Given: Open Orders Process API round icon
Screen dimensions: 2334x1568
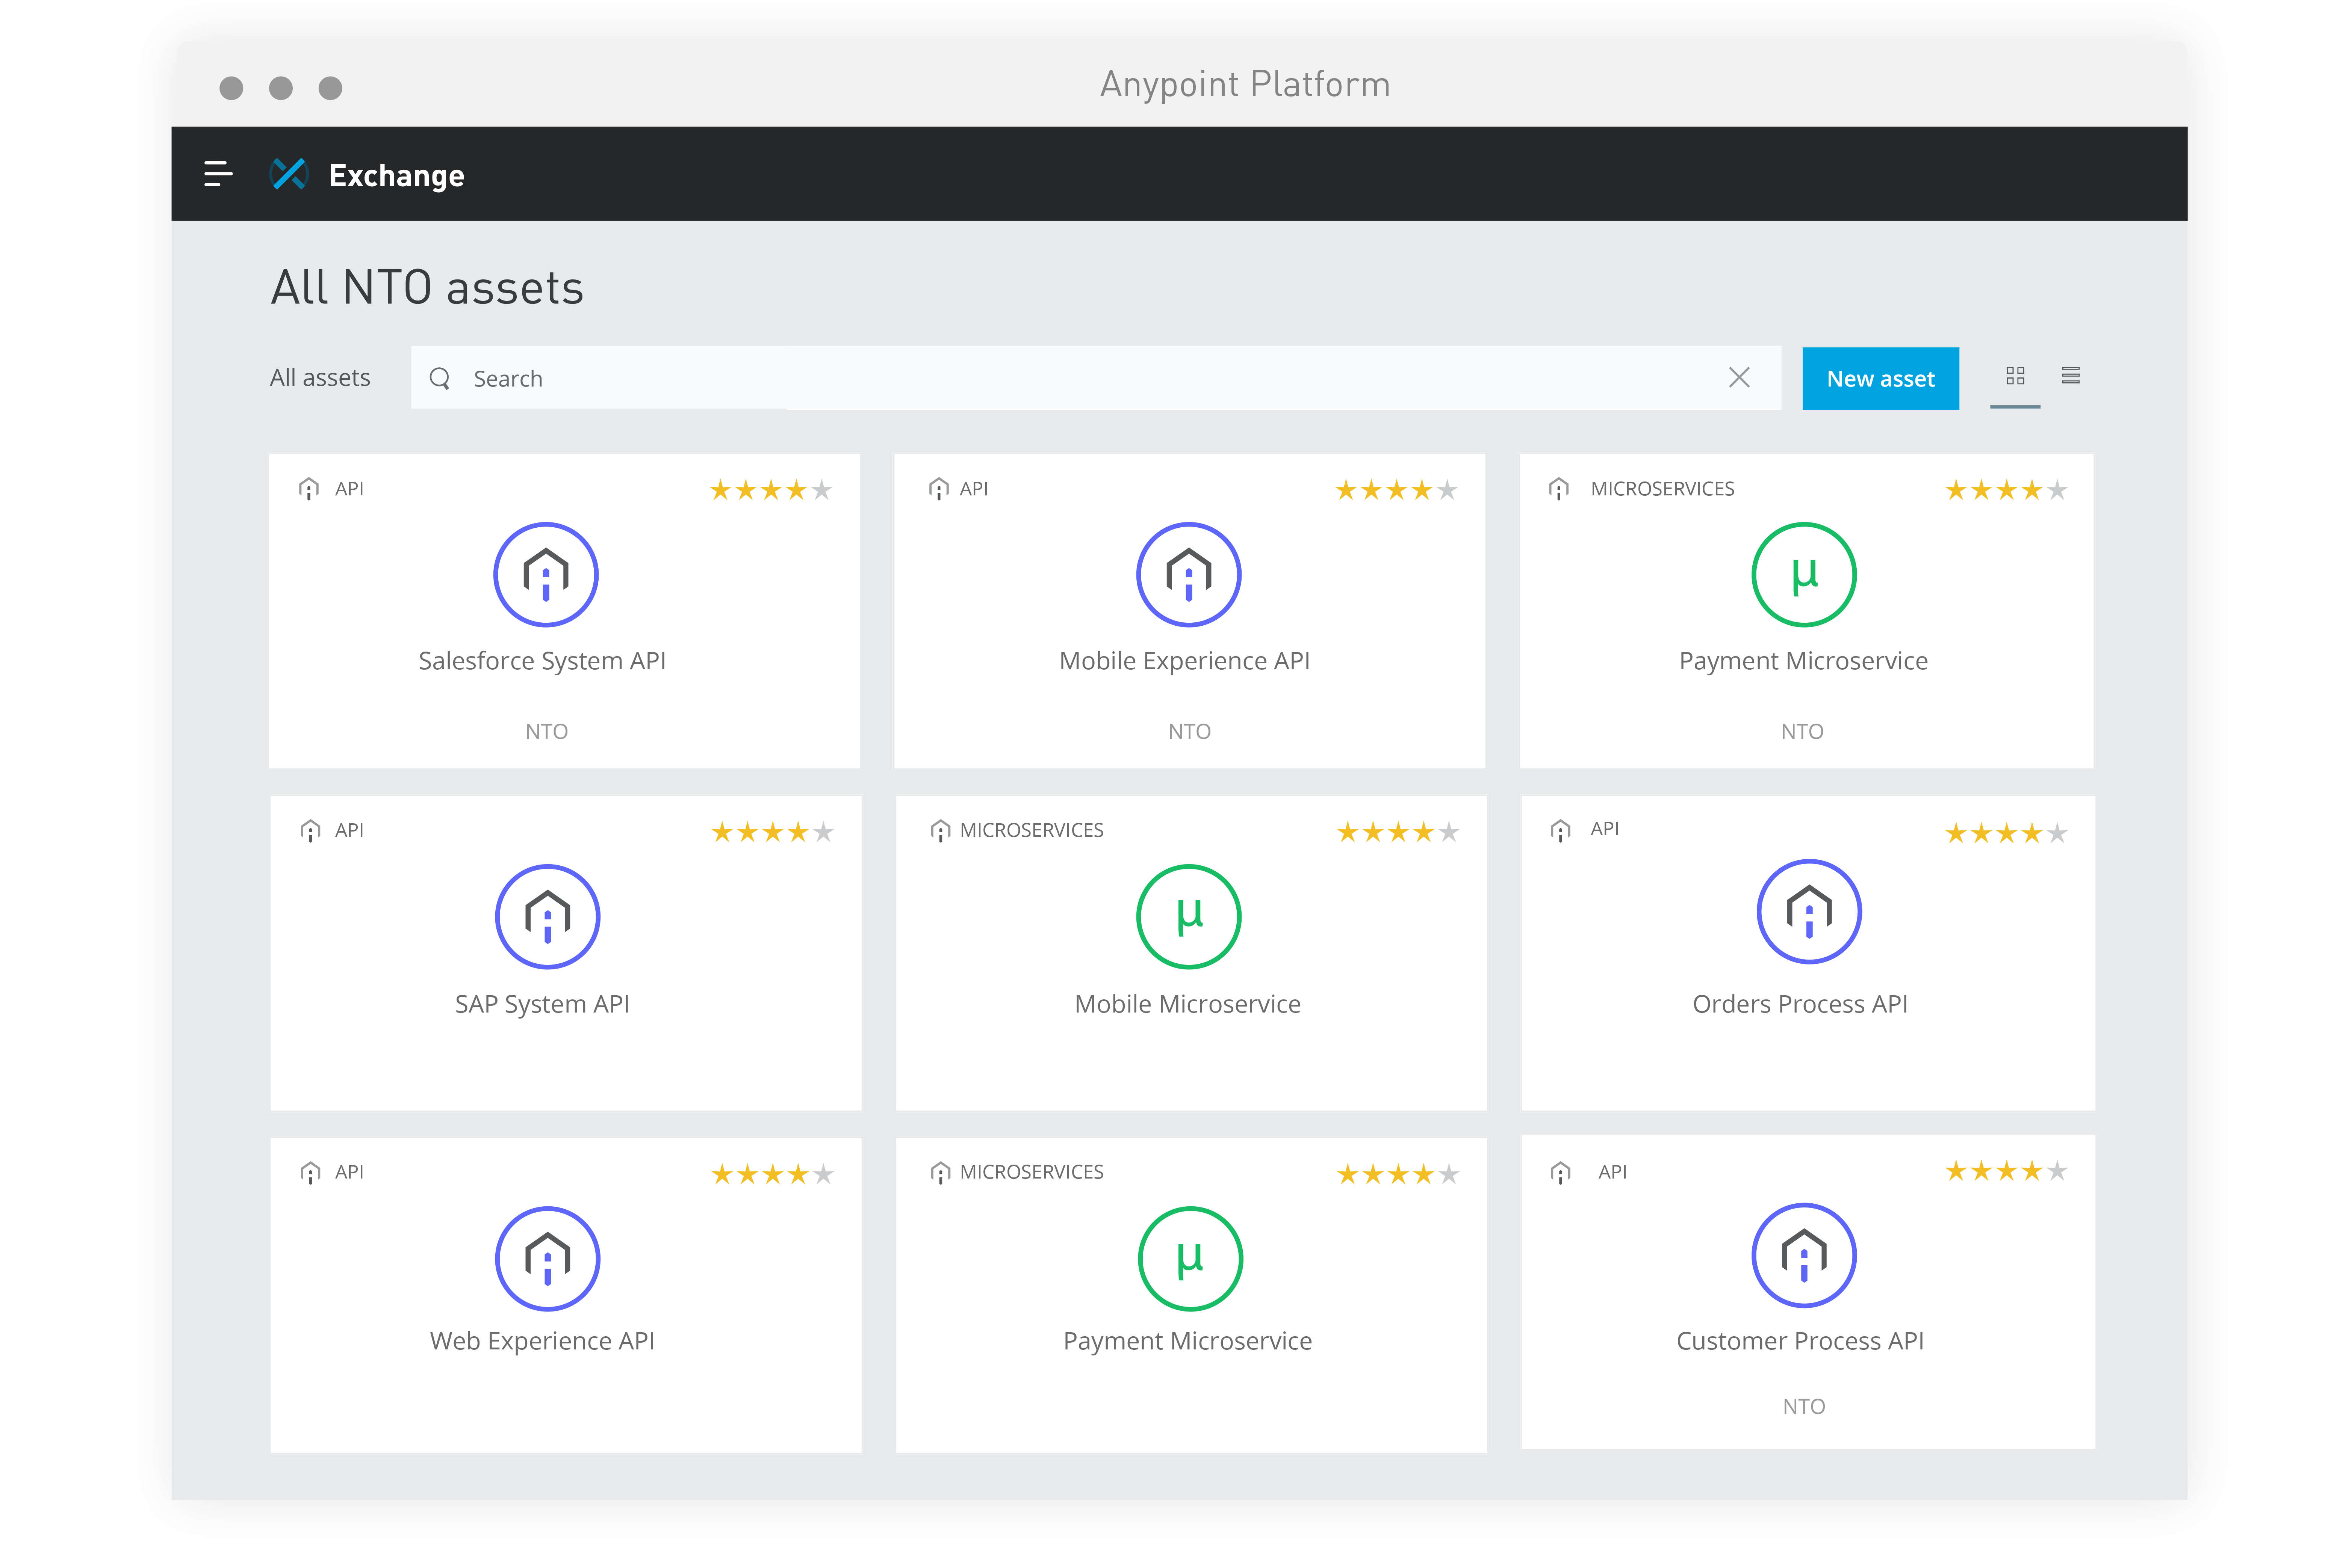Looking at the screenshot, I should tap(1809, 912).
